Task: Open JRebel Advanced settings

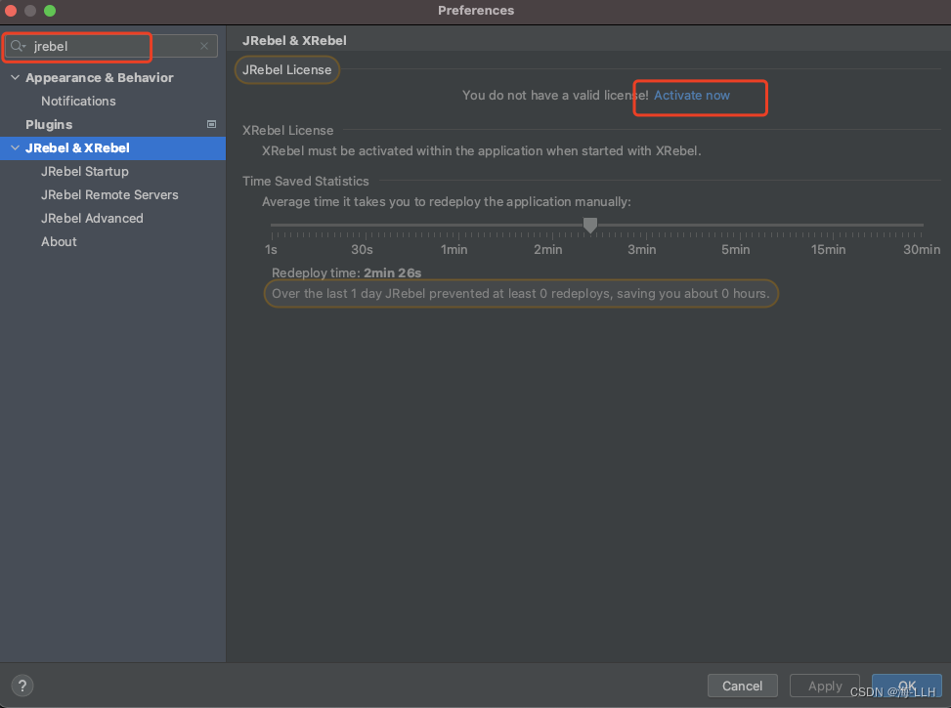Action: pyautogui.click(x=92, y=218)
